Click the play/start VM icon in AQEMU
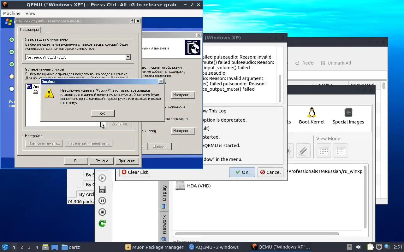 [102, 178]
